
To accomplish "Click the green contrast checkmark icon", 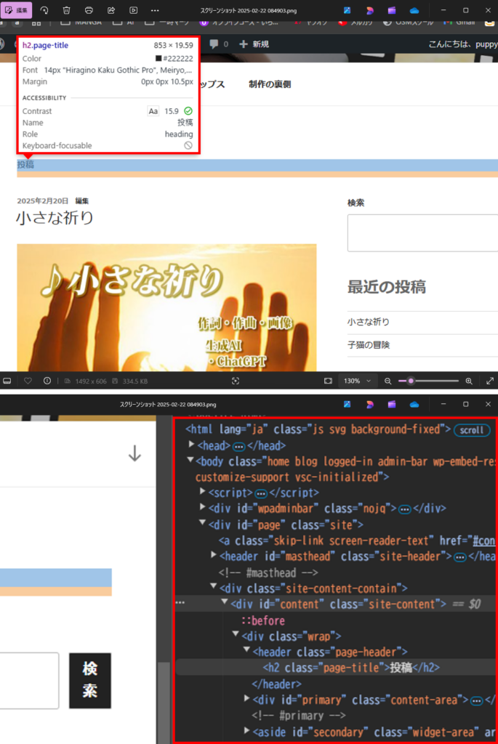I will click(188, 111).
